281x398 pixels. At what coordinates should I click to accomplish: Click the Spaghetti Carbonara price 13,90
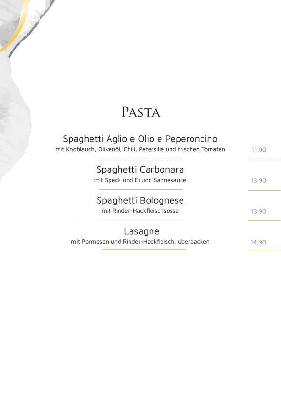259,181
